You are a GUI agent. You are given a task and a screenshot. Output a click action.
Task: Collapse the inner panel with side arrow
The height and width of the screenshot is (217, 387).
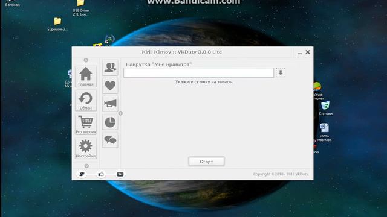coord(120,113)
